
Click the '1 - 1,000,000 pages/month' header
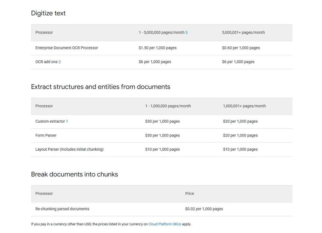[168, 106]
